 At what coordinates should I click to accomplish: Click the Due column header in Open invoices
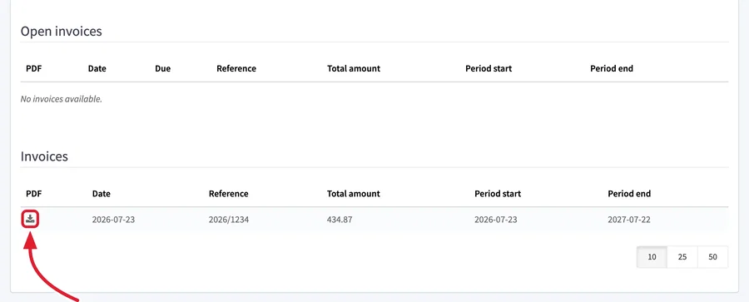(163, 68)
